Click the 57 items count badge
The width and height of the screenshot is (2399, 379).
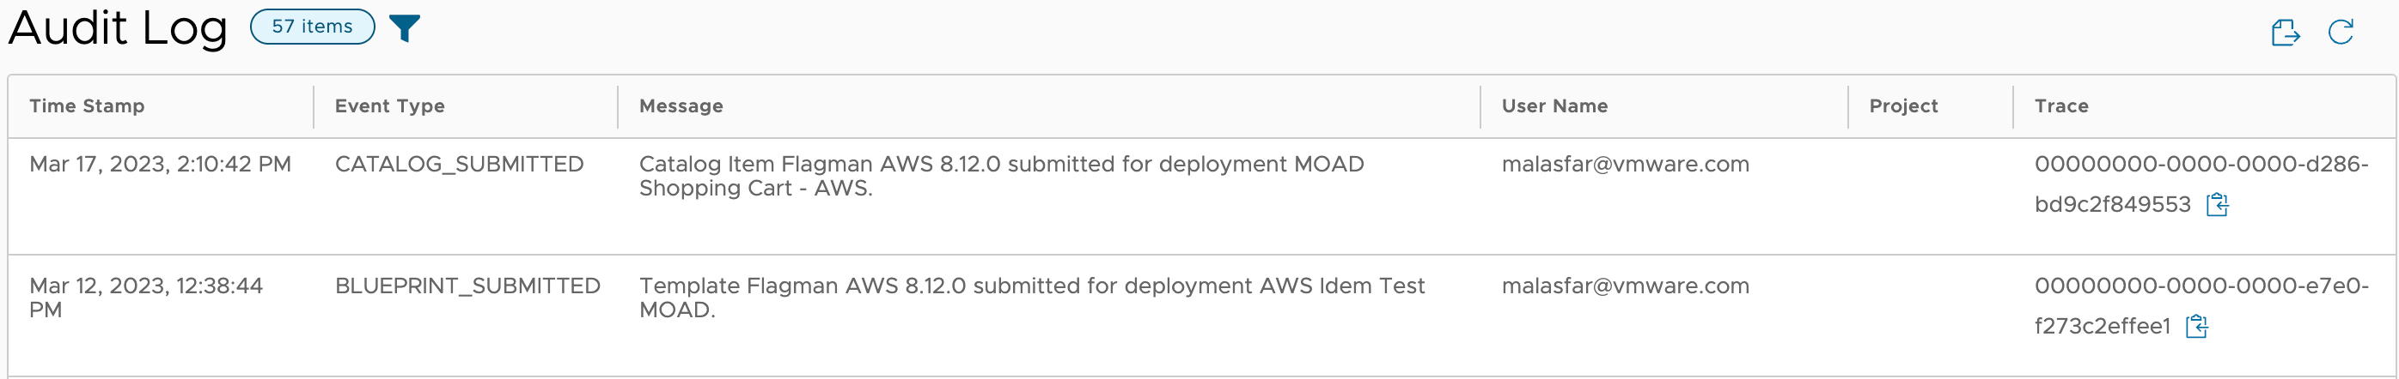(x=312, y=27)
